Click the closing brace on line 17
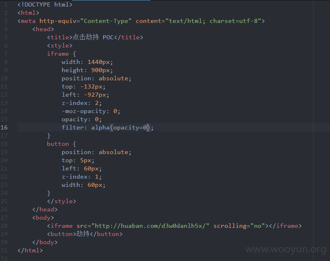The width and height of the screenshot is (330, 261). tap(48, 136)
